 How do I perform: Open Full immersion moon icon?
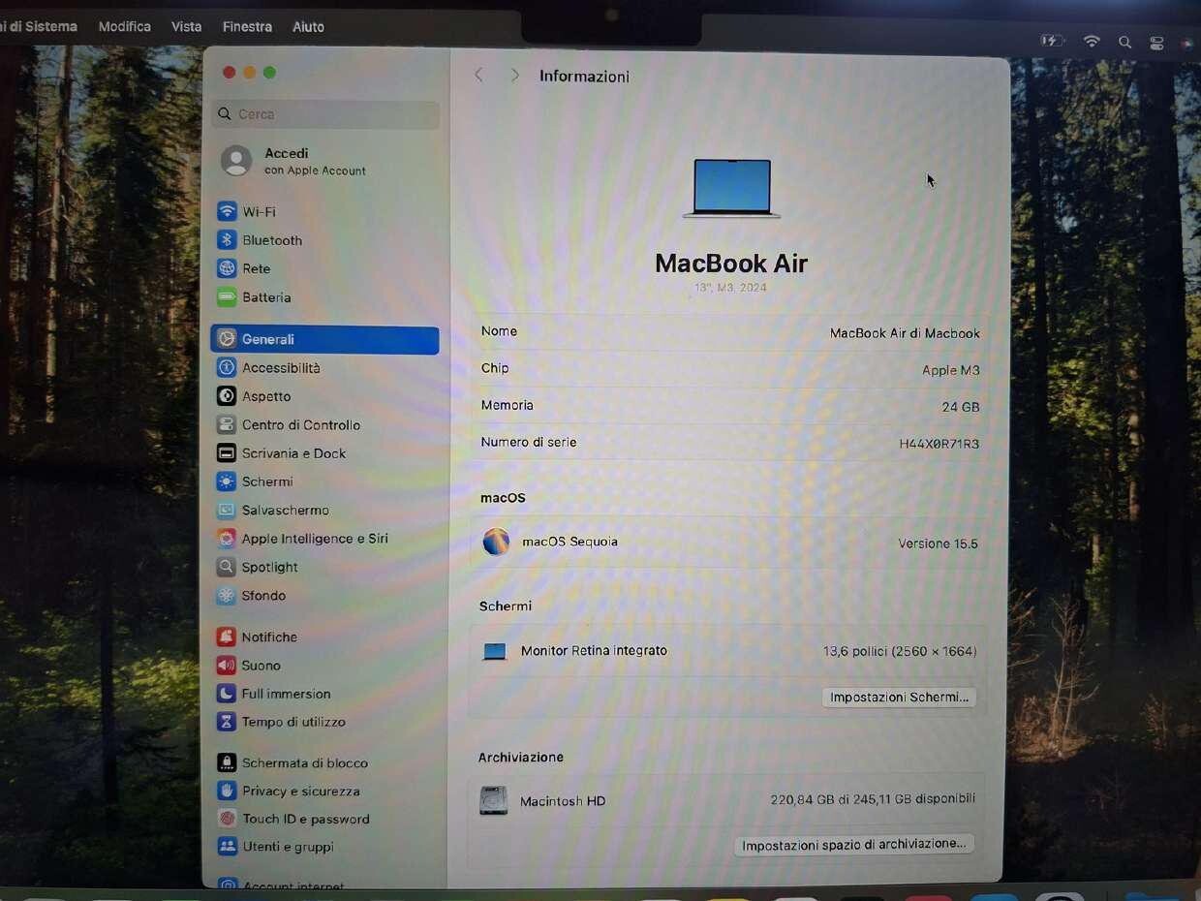tap(227, 694)
